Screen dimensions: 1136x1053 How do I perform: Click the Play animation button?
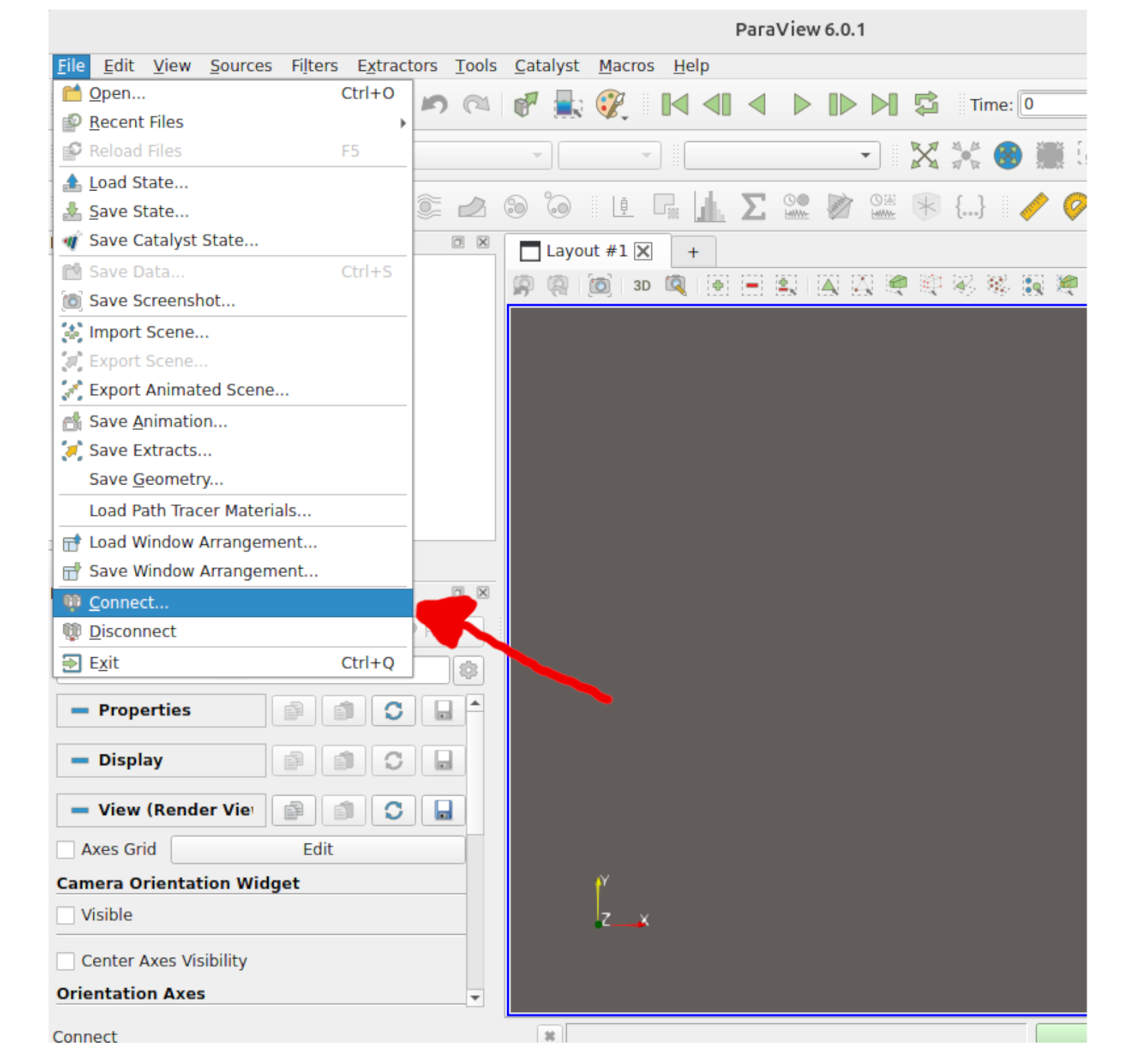[801, 105]
